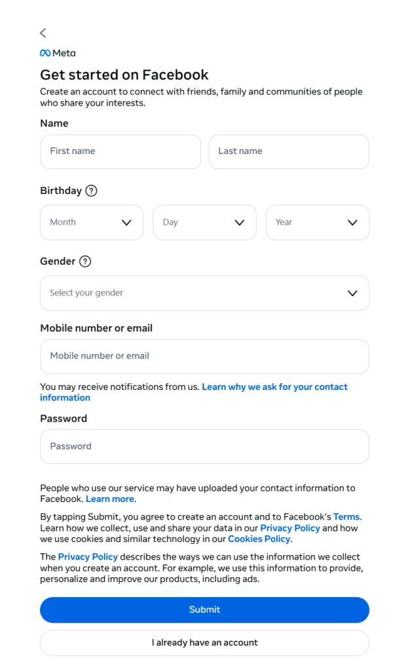Viewport: 402px width, 671px height.
Task: Select the Mobile number or email field
Action: point(204,356)
